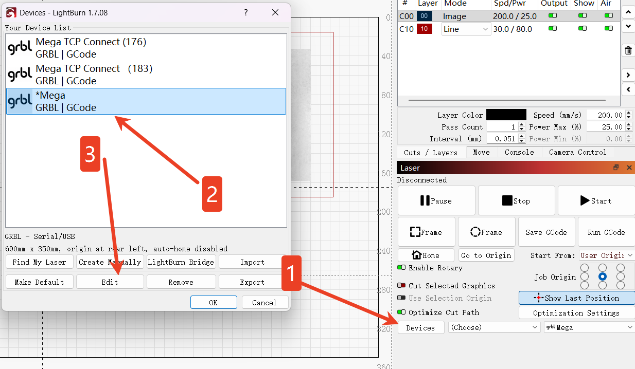Delete layer using the trash icon

[x=628, y=50]
